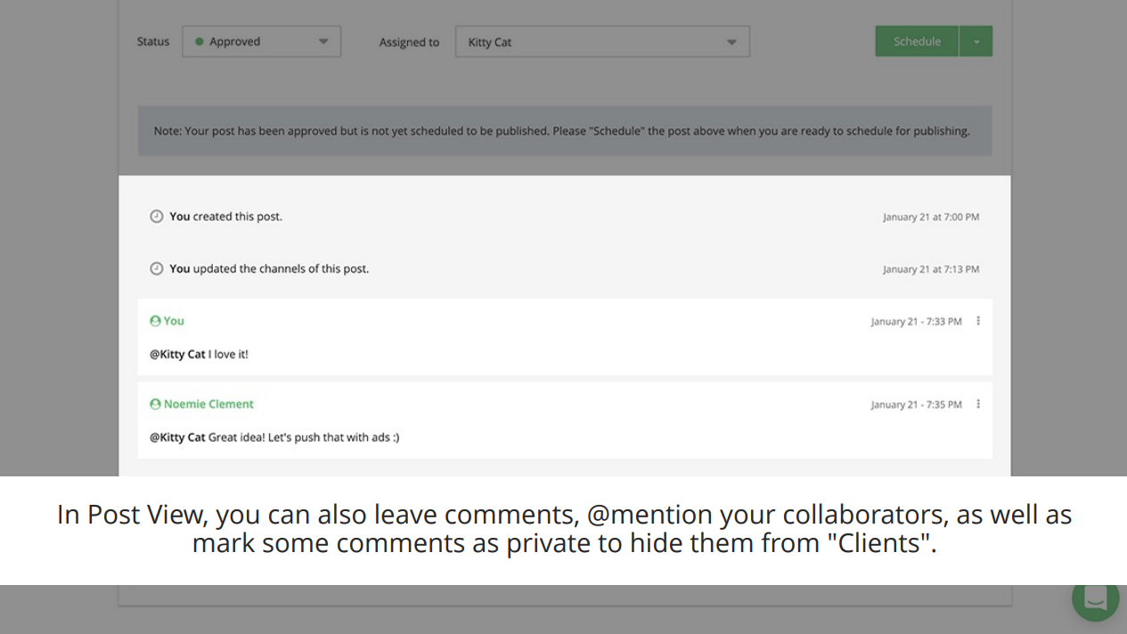Viewport: 1127px width, 634px height.
Task: Click the "January 21 at 7:00 PM" timestamp
Action: (930, 217)
